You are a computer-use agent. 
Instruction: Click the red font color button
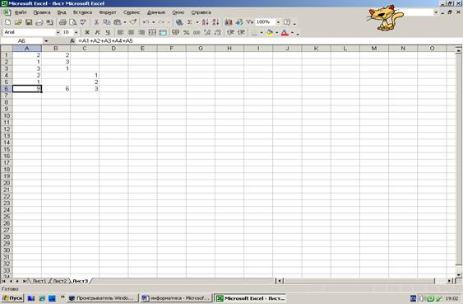tap(285, 32)
